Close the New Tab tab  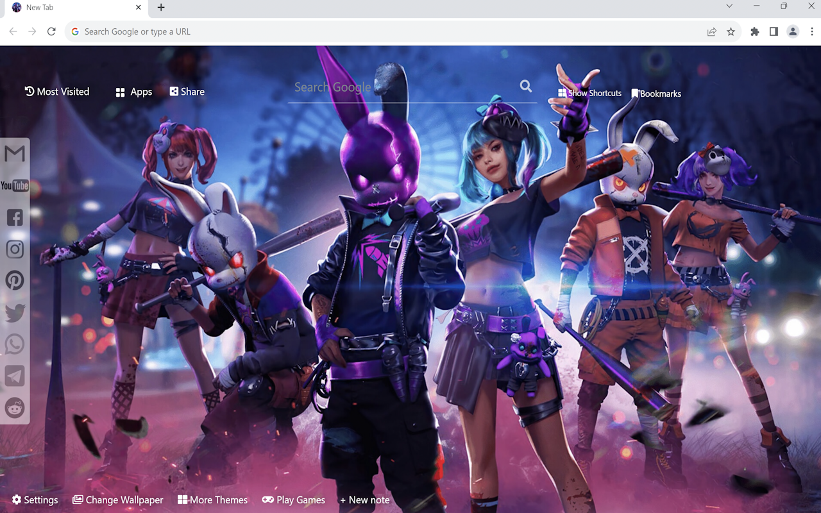139,8
